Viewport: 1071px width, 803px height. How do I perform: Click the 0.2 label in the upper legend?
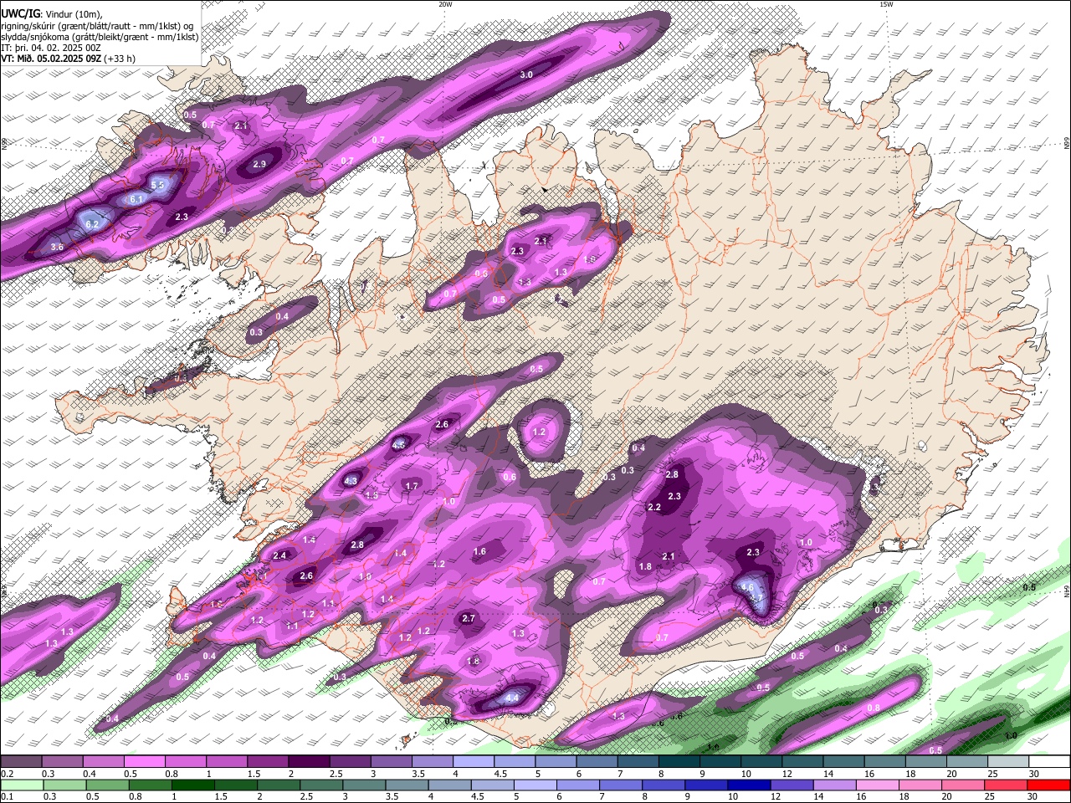pyautogui.click(x=6, y=774)
